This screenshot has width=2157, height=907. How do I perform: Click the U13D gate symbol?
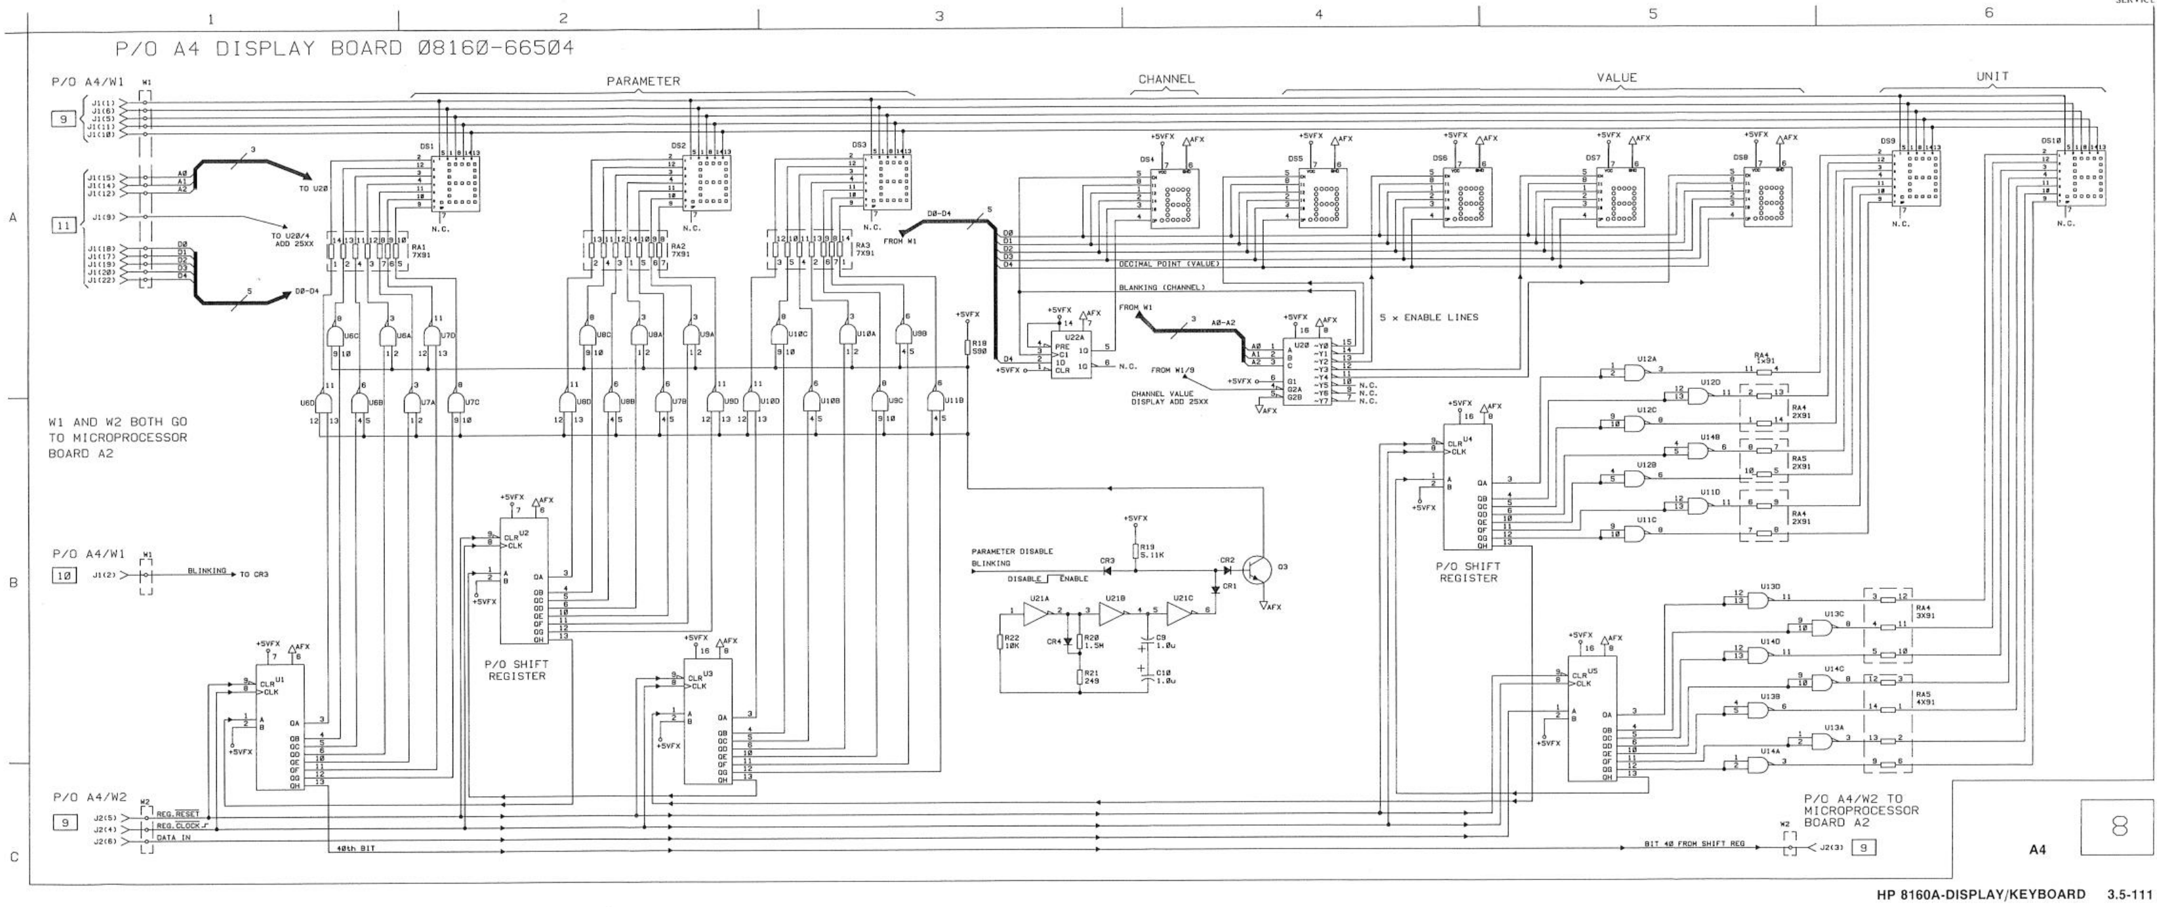pyautogui.click(x=1758, y=599)
